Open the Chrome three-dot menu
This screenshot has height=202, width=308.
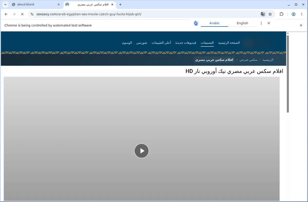tap(302, 14)
